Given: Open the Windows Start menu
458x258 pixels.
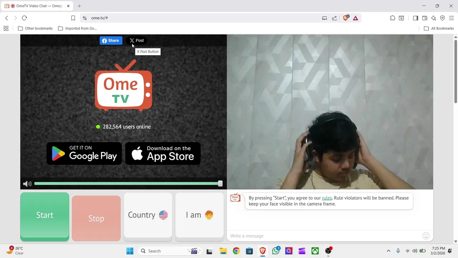Looking at the screenshot, I should click(x=130, y=251).
